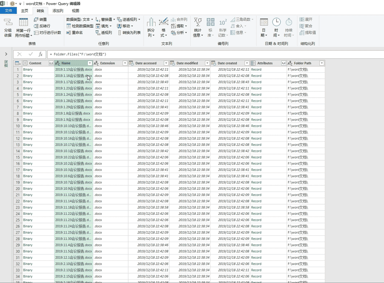Expand the Attributes column records

tap(284, 63)
